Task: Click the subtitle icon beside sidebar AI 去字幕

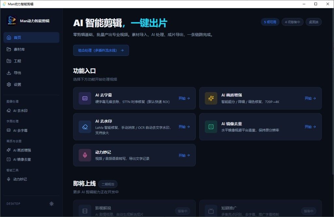Action: point(8,130)
